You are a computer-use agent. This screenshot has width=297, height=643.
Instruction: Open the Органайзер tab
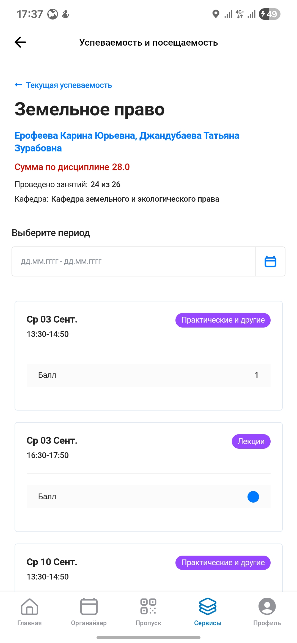click(89, 611)
